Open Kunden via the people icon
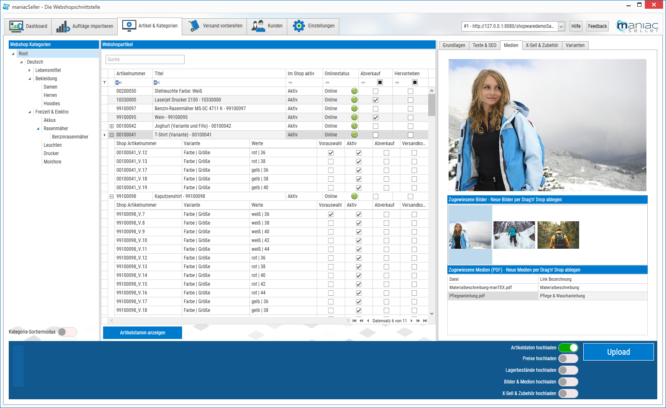The height and width of the screenshot is (408, 666). point(258,26)
